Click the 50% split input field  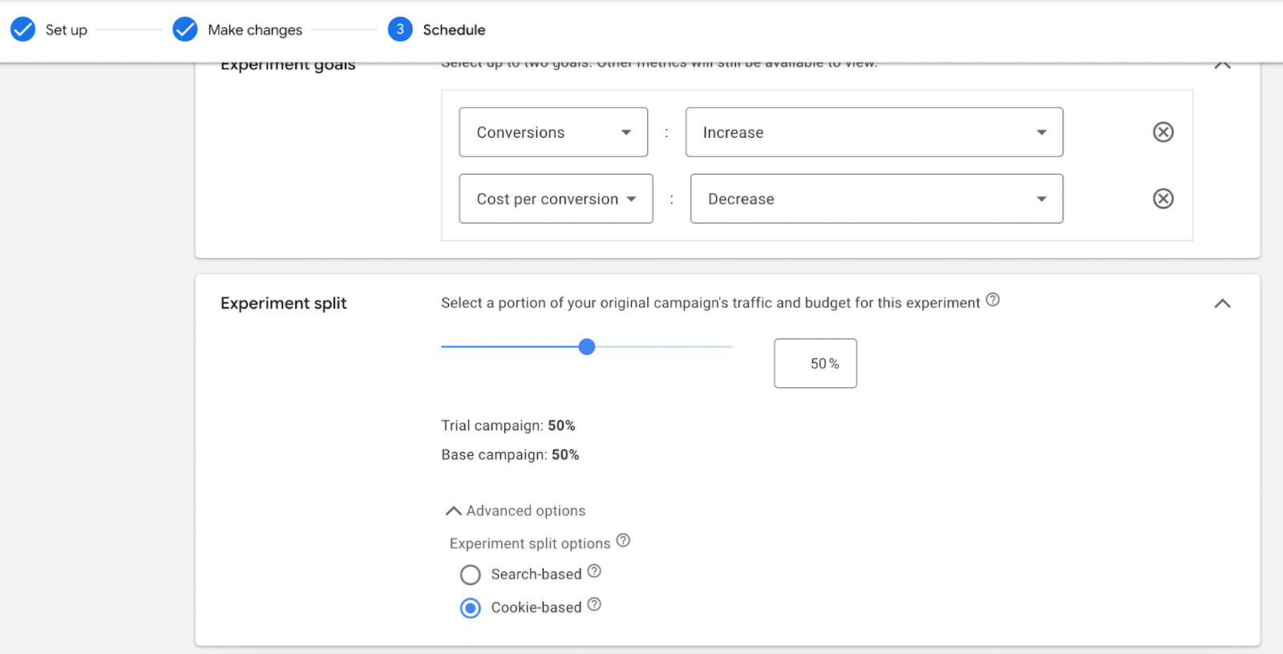(816, 364)
